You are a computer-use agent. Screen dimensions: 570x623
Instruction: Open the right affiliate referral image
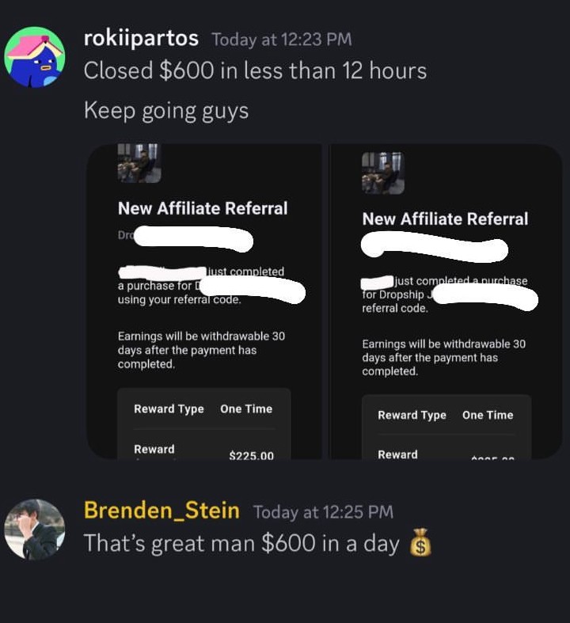[x=446, y=301]
